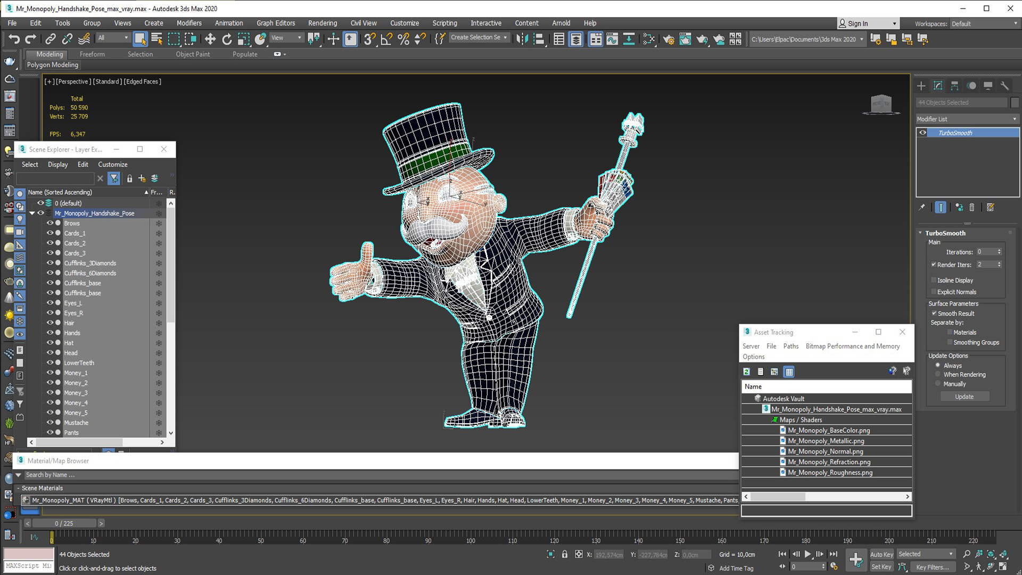Collapse the TurboSmooth rollout

coord(920,233)
